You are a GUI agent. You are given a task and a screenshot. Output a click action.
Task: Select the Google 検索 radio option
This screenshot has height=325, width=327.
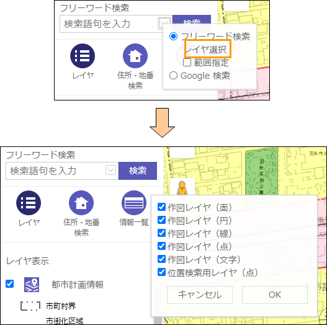pyautogui.click(x=173, y=75)
